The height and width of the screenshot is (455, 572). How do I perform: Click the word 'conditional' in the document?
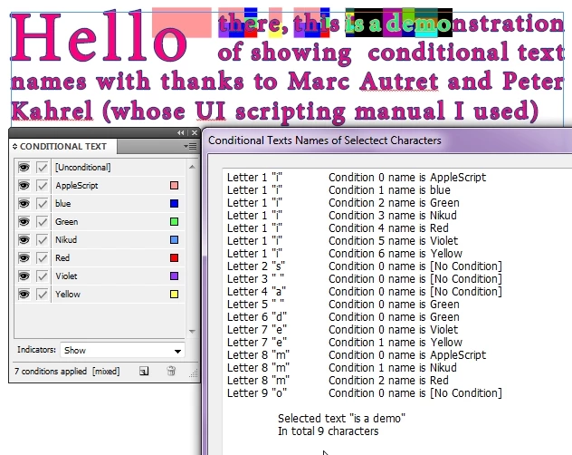click(x=438, y=52)
